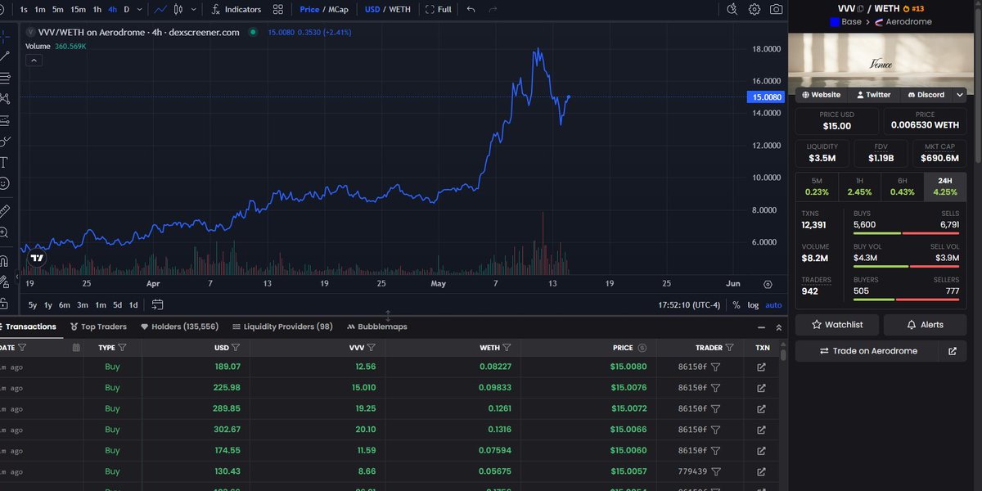Switch timeframe to 1h
The width and height of the screenshot is (982, 491).
pos(97,10)
